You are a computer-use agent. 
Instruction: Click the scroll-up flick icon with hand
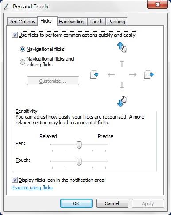tap(122, 47)
